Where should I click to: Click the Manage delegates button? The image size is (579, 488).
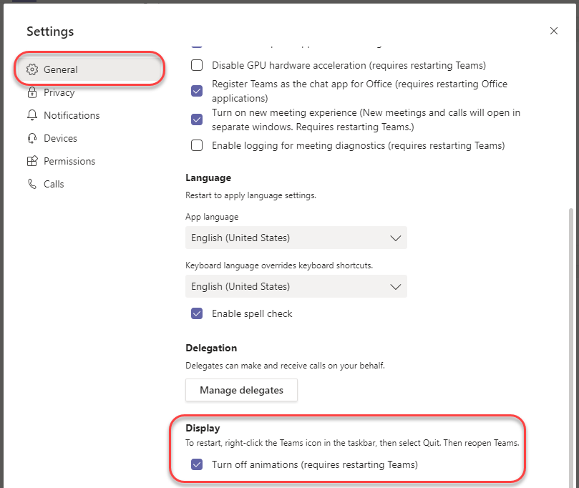241,390
